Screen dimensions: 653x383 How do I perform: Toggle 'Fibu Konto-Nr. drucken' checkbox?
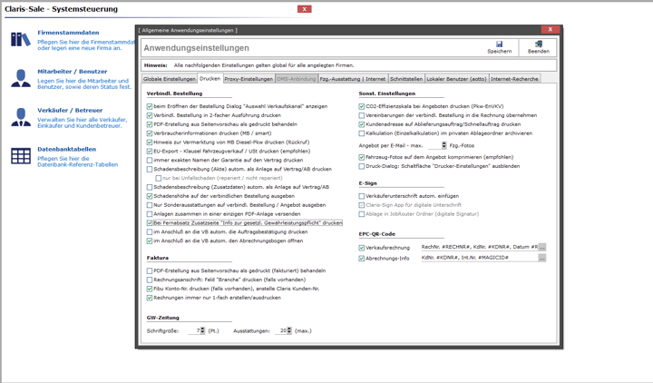click(150, 289)
